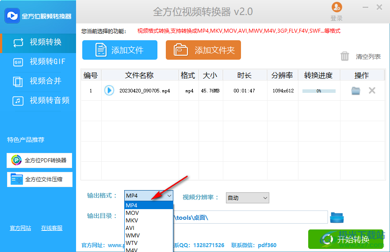The image size is (390, 252).
Task: Close the converter window
Action: [379, 7]
